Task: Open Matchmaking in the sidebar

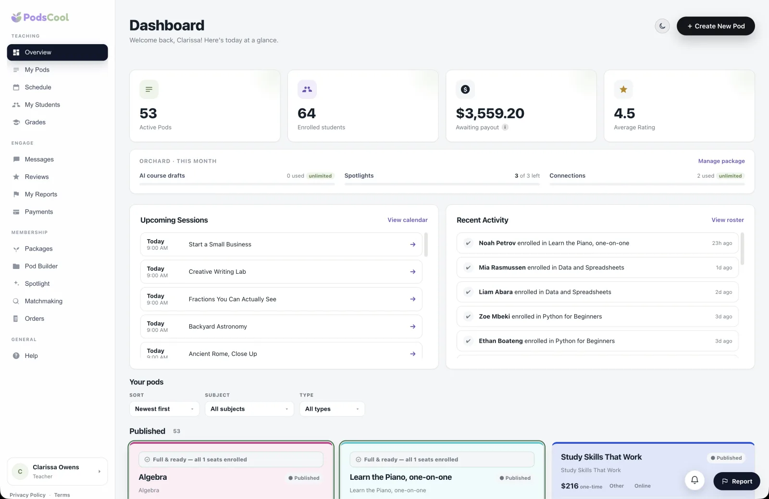Action: point(57,301)
